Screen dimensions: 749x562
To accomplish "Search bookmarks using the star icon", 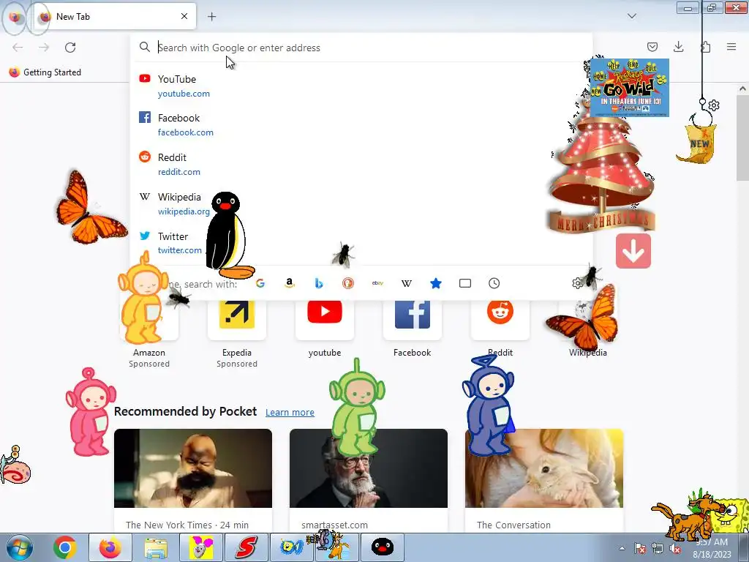I will tap(436, 283).
